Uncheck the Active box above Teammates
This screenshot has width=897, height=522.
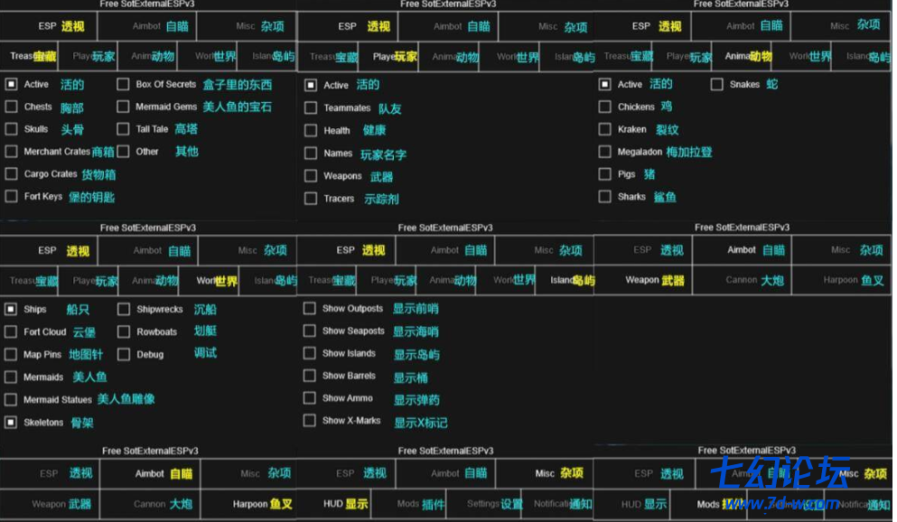pyautogui.click(x=311, y=85)
